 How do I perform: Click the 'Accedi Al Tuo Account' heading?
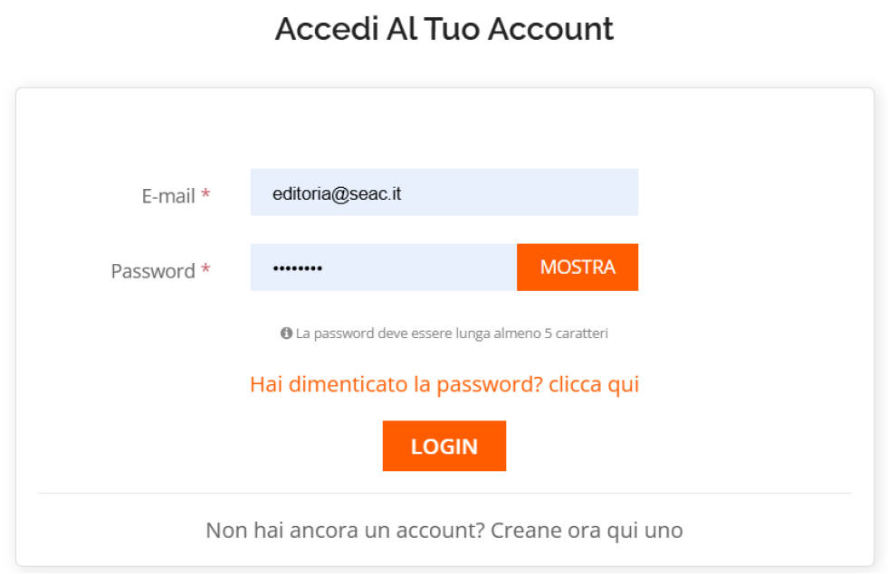(x=444, y=29)
